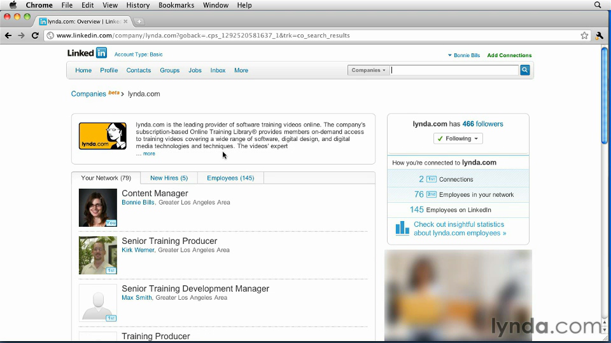Open the History menu
The image size is (611, 343).
coord(138,5)
